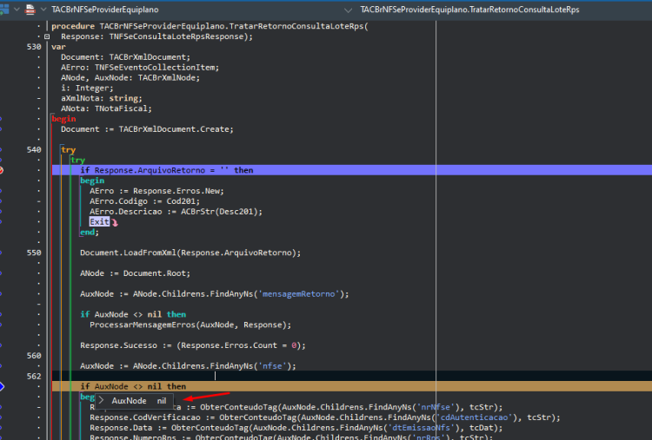Click 'ACBrStr(Desc201)' line
Screen dimensions: 652x440
176,212
